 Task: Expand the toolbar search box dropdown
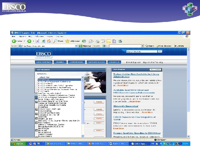pos(142,46)
